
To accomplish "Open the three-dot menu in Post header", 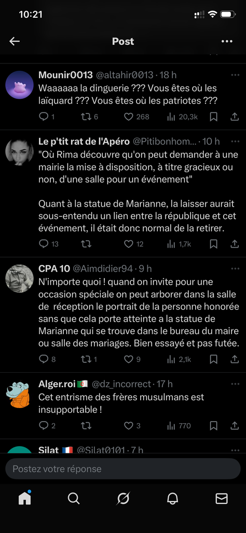I will [x=227, y=41].
